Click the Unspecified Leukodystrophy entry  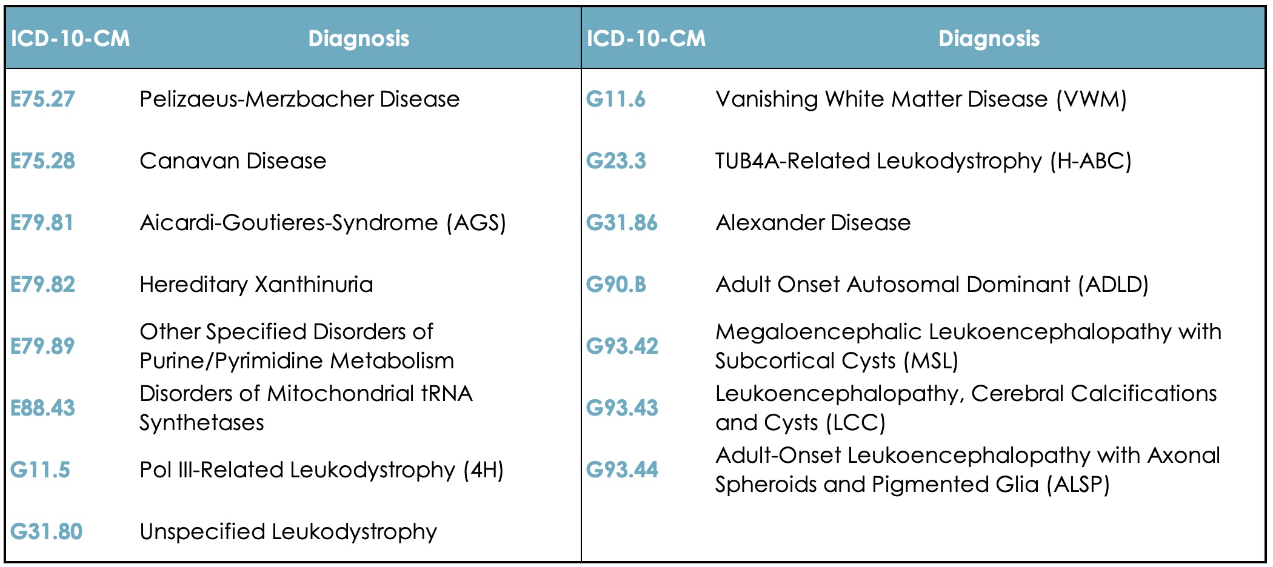(289, 531)
